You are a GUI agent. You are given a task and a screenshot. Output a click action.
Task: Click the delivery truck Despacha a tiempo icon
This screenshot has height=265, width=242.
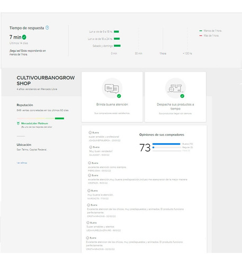175,88
